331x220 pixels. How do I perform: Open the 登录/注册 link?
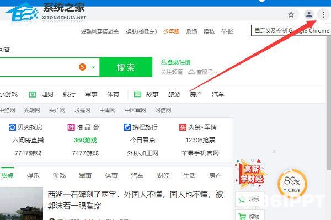176,62
